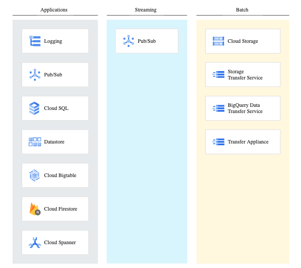Select the Pub/Sub icon in Streaming column
Image resolution: width=301 pixels, height=268 pixels.
click(128, 41)
